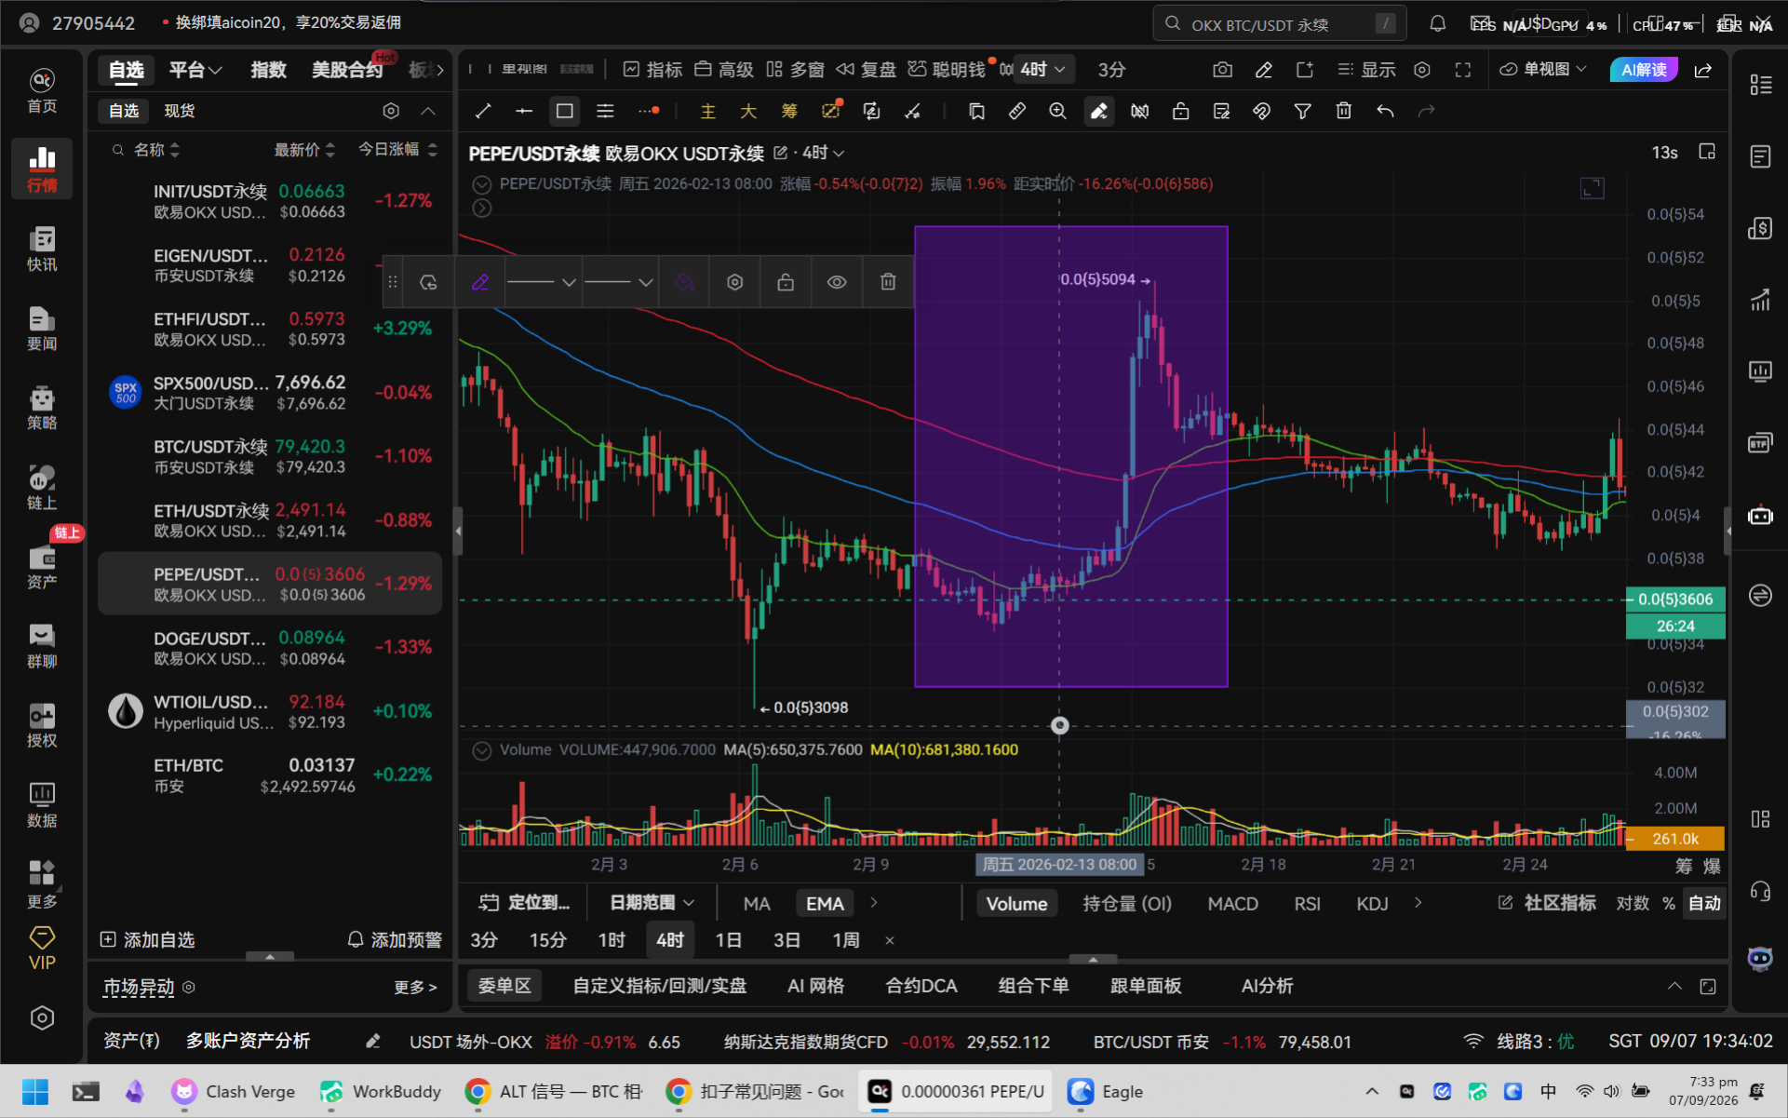Viewport: 1788px width, 1118px height.
Task: Open the drawing filter funnel icon
Action: (x=1302, y=111)
